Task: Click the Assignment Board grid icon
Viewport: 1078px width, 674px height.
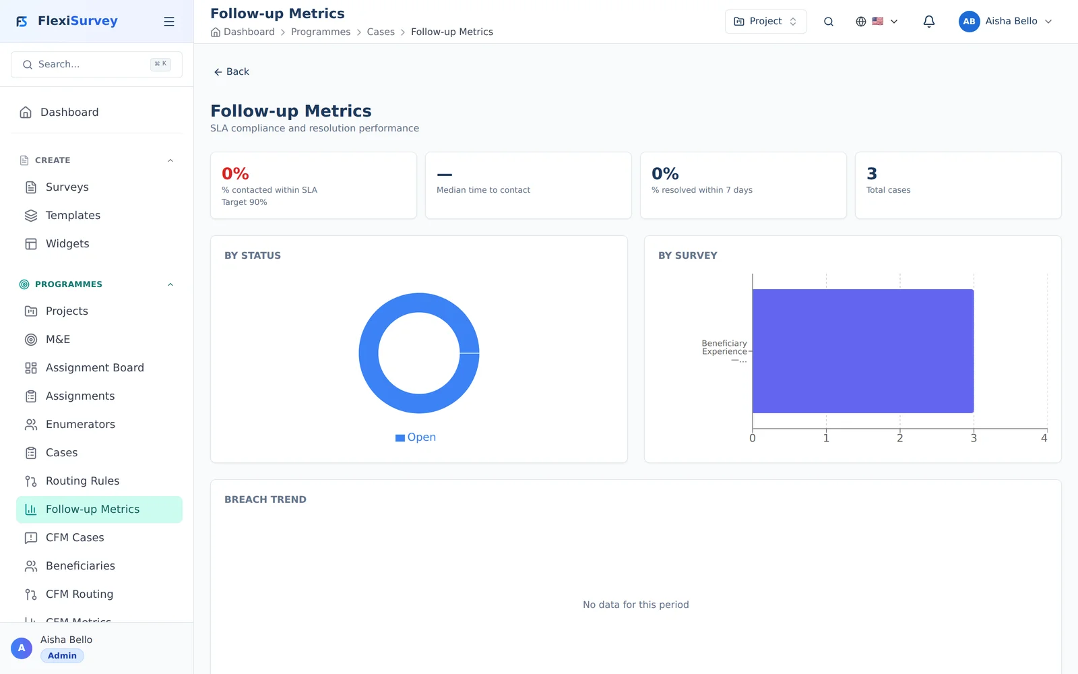Action: tap(31, 368)
